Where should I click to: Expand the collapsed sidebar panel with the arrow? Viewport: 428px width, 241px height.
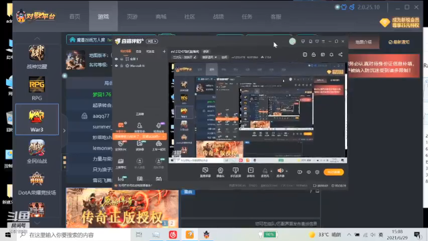(x=64, y=131)
